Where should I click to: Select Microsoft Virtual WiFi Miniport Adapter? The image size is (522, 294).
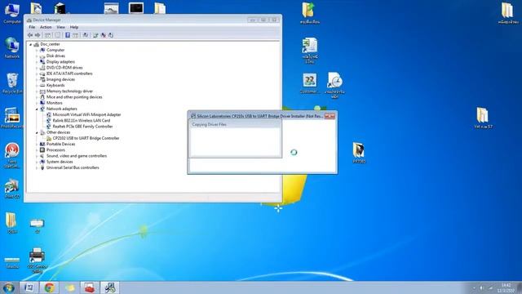pos(86,114)
